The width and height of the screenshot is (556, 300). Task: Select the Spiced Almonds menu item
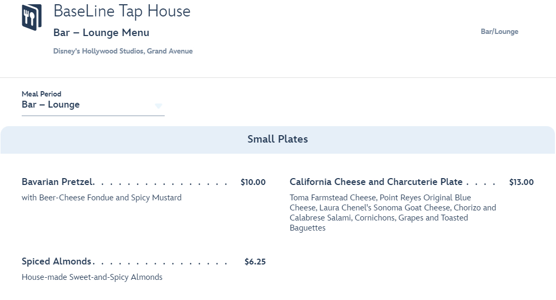coord(57,262)
